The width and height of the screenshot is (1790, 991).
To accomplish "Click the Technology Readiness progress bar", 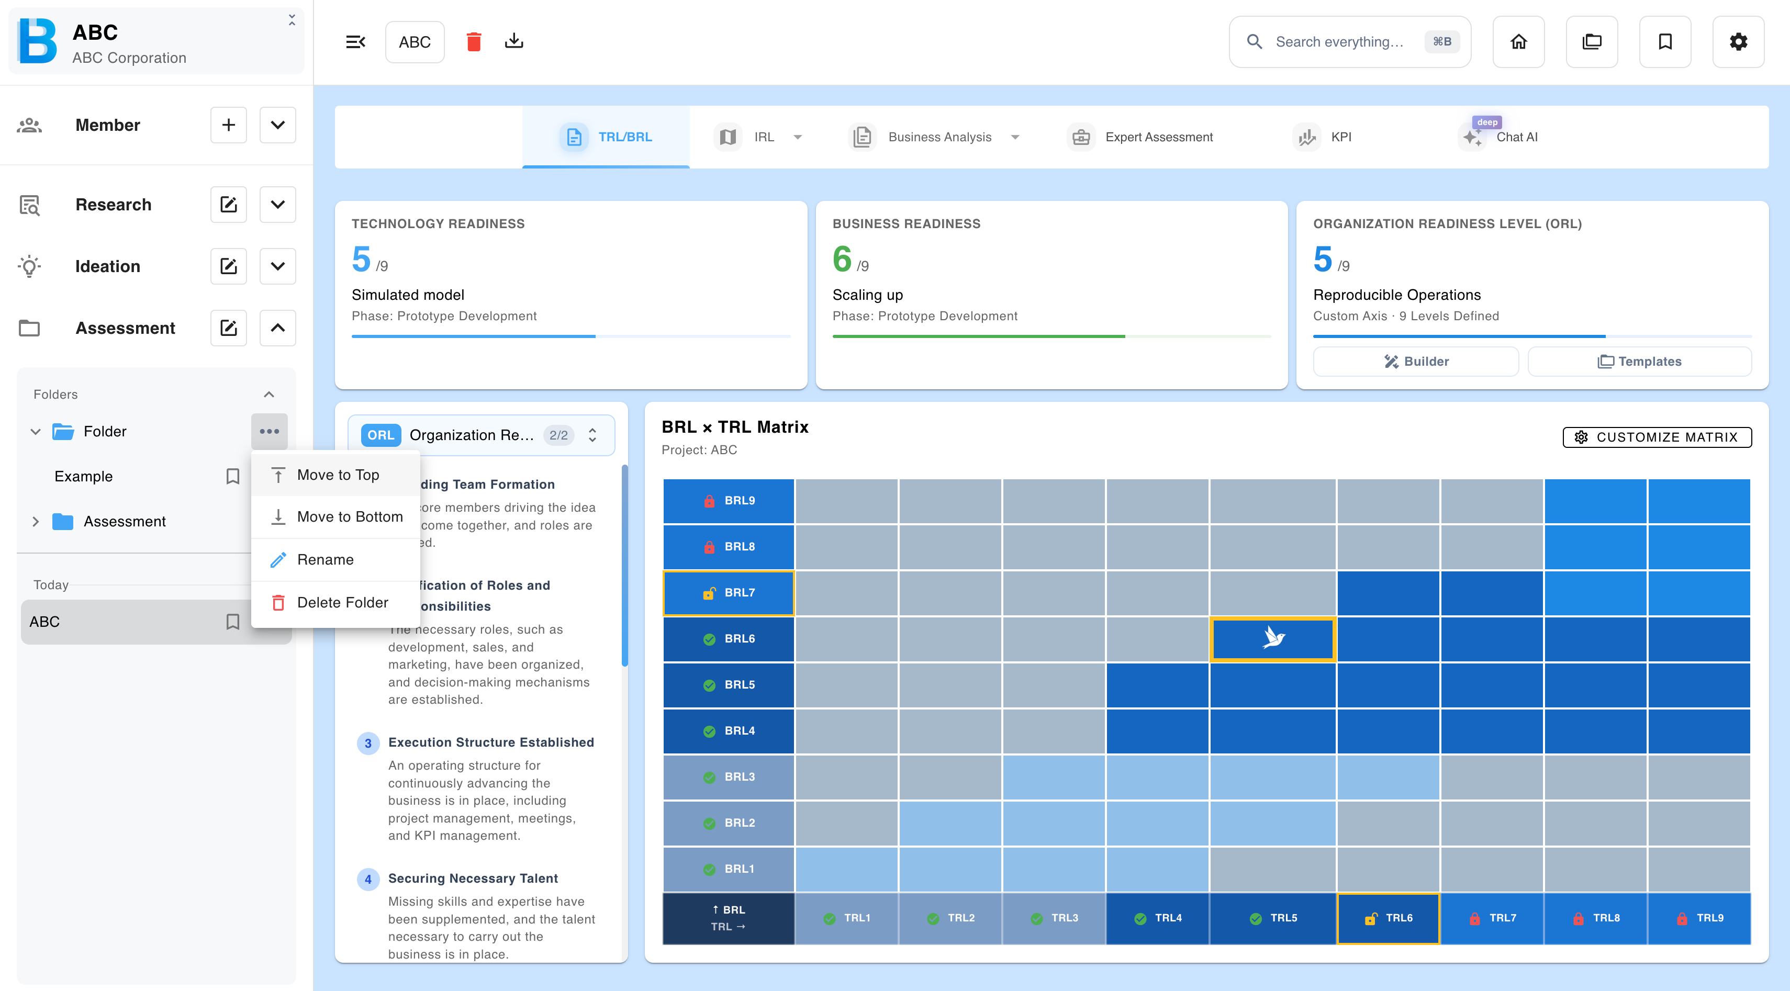I will click(570, 336).
